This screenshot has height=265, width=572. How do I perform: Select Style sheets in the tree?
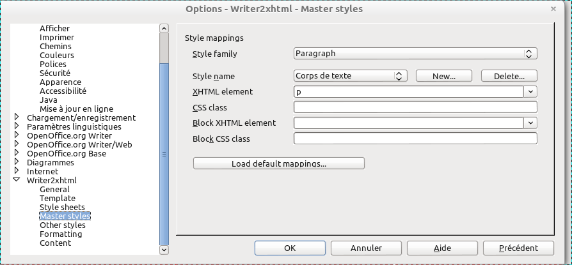coord(62,207)
